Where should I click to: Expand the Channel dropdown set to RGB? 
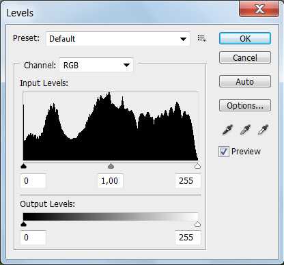(x=96, y=66)
